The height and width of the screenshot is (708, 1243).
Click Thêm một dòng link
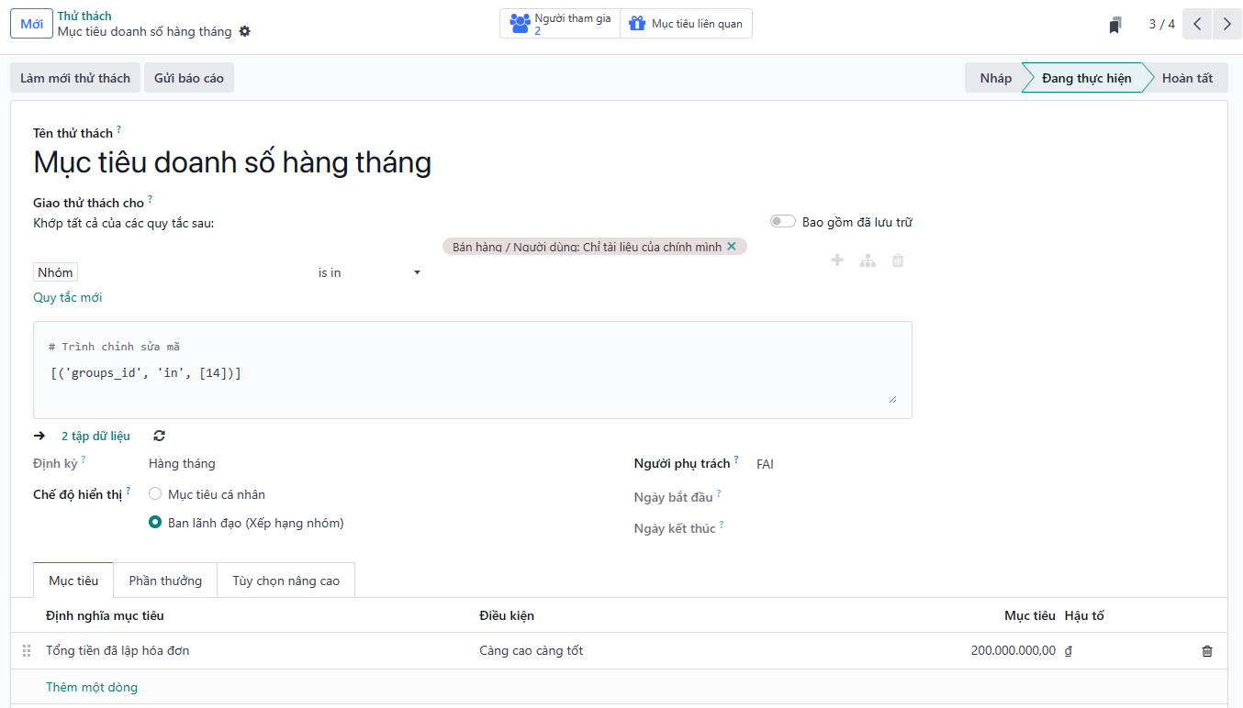tap(92, 687)
